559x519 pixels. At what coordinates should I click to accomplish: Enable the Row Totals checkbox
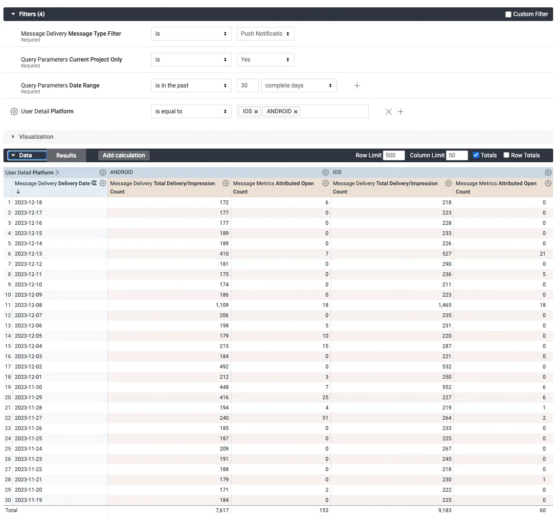507,155
